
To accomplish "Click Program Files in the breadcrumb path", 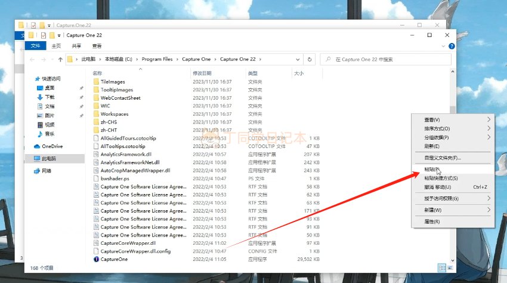I will point(157,60).
